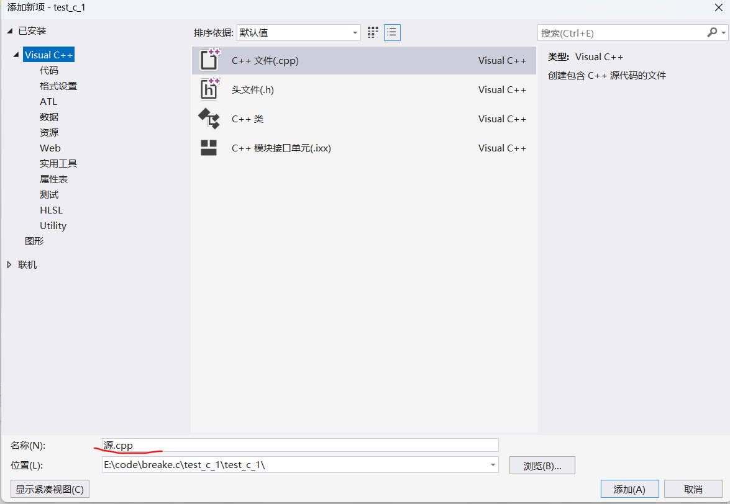Select the 资源 category
730x504 pixels.
(49, 132)
